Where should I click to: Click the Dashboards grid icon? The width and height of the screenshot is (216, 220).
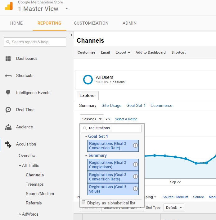pyautogui.click(x=8, y=59)
